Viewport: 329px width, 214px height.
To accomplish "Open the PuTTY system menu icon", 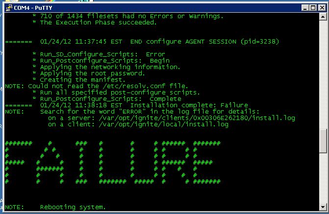I will (9, 8).
